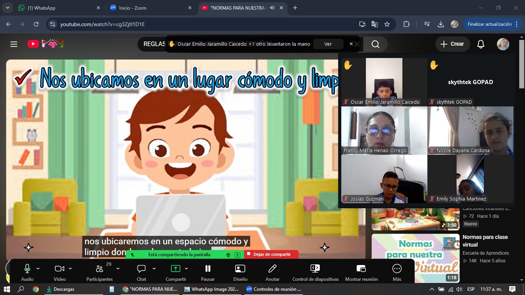The image size is (525, 295).
Task: Select Francy Maria Henao Orrego video tile
Action: click(384, 131)
